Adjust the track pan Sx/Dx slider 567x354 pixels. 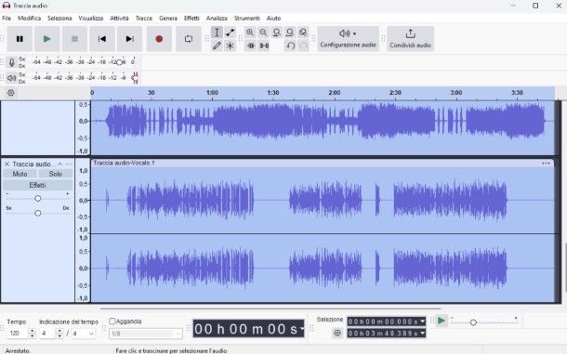click(x=37, y=213)
